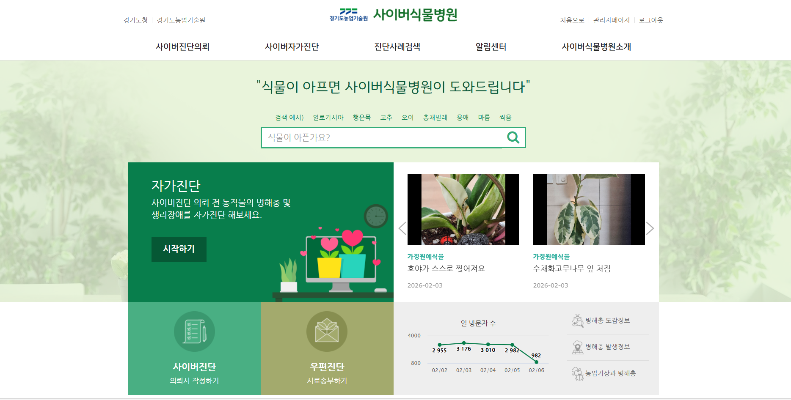791x400 pixels.
Task: Show previous diagnosis cases with left arrow
Action: coord(402,228)
